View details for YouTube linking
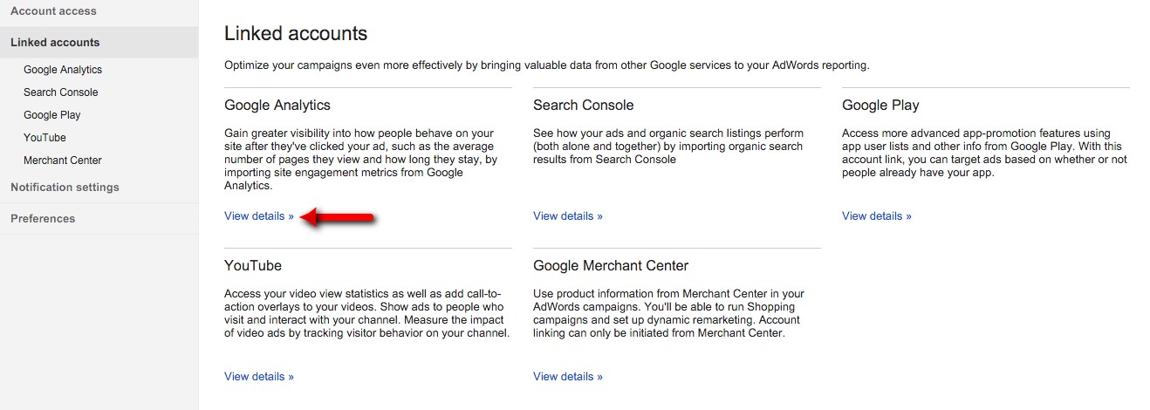Viewport: 1150px width, 410px height. pyautogui.click(x=258, y=377)
